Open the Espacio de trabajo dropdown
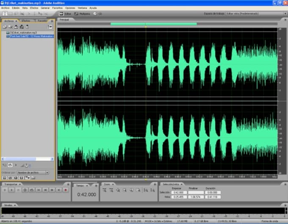The width and height of the screenshot is (288, 224). [x=256, y=14]
